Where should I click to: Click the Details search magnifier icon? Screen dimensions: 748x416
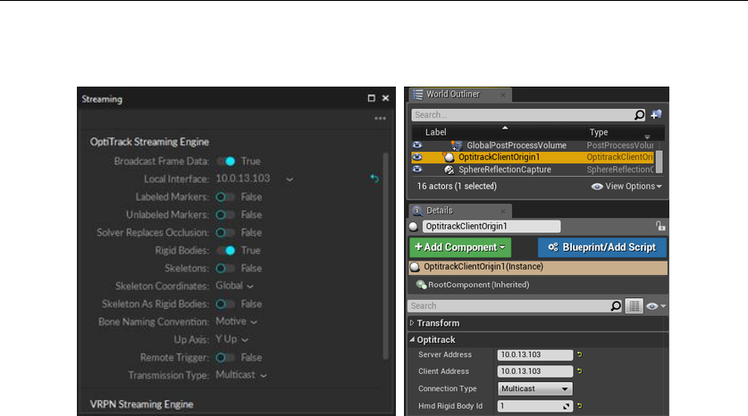click(616, 306)
